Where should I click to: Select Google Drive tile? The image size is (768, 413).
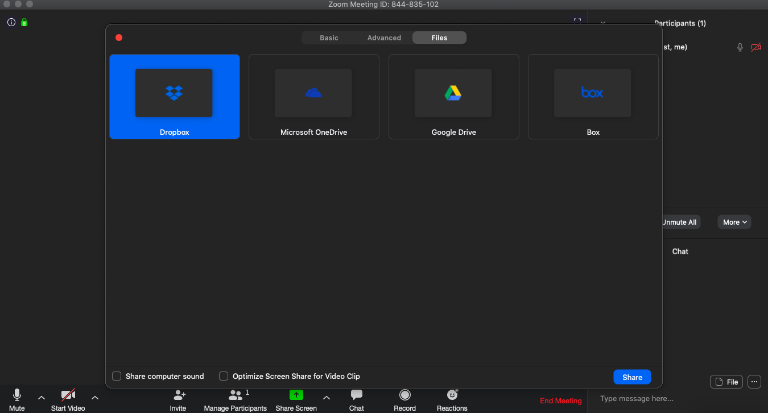(x=453, y=97)
